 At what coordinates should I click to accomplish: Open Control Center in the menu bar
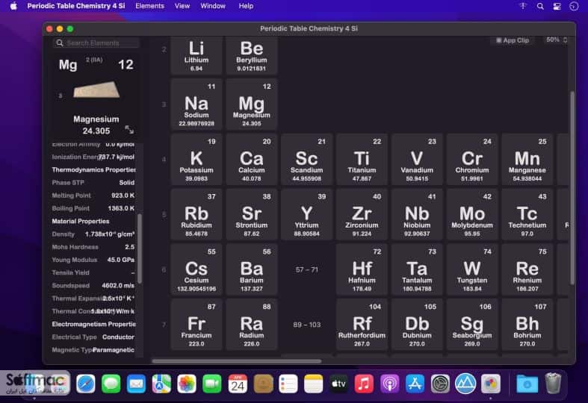tap(557, 6)
